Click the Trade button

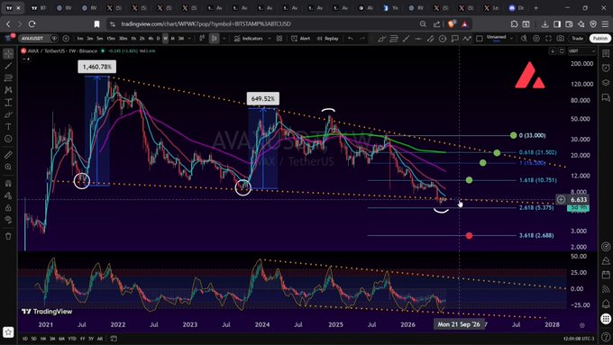point(578,39)
